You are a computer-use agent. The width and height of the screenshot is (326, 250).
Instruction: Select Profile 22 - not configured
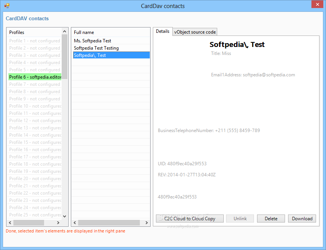[35, 193]
